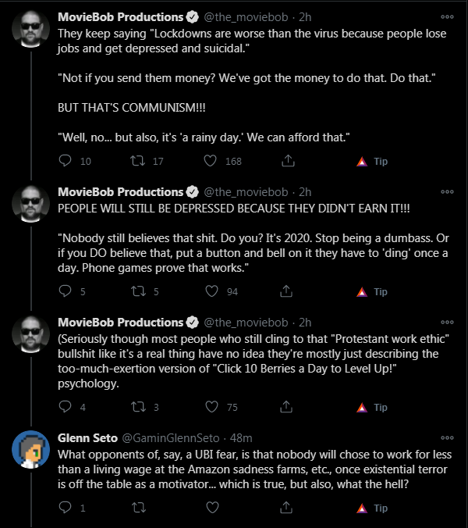
Task: Like Glenn Seto's reply tweet
Action: [x=212, y=507]
